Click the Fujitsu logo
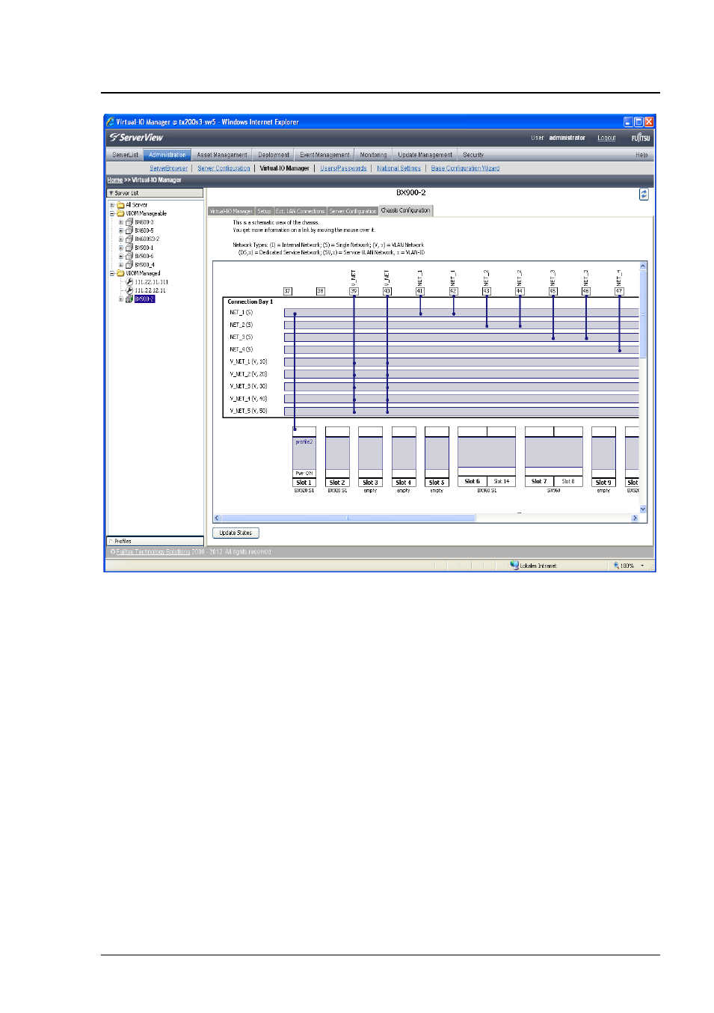This screenshot has width=714, height=1013. pos(641,138)
